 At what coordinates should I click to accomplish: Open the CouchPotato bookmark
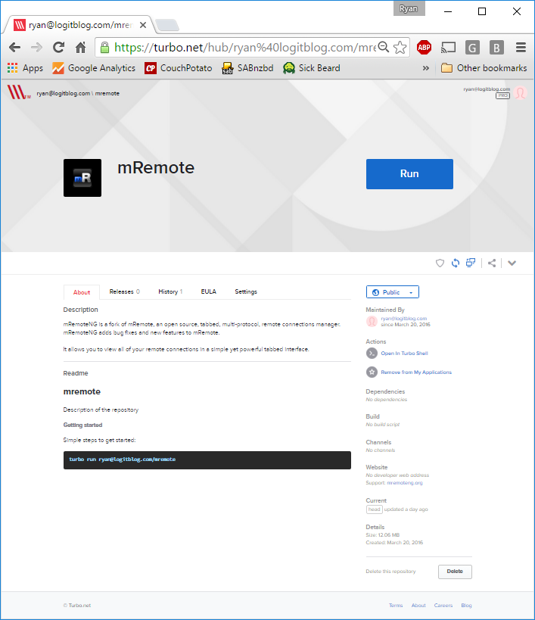tap(178, 68)
